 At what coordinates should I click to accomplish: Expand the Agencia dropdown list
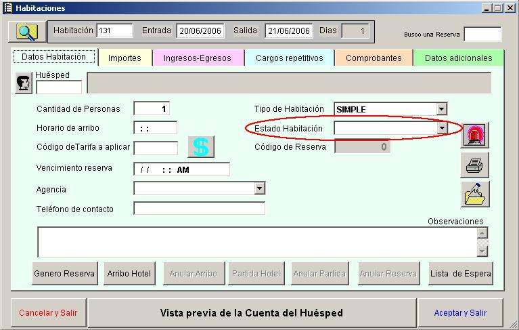click(x=259, y=189)
